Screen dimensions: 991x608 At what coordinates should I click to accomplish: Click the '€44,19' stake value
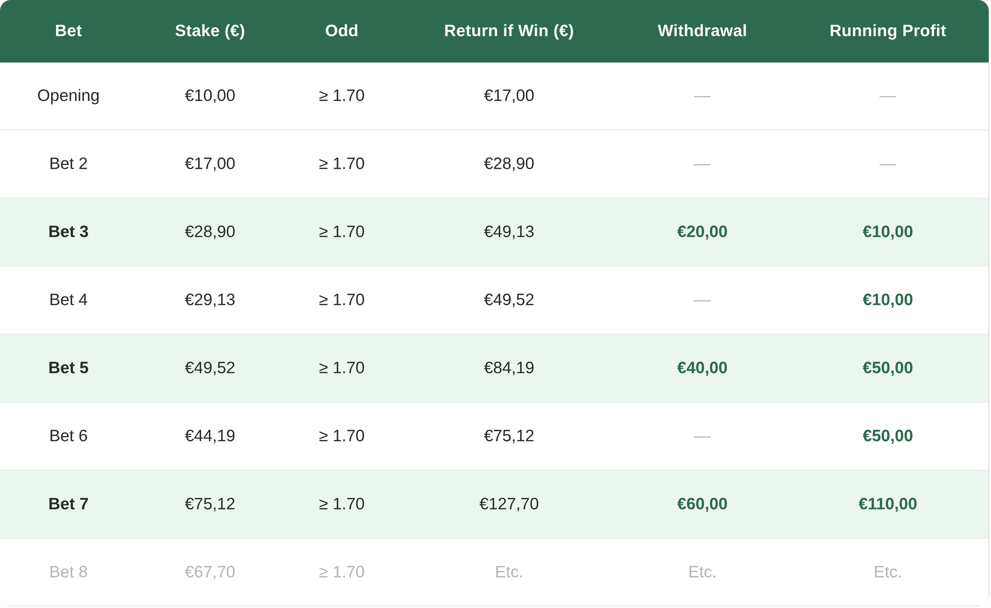click(x=210, y=436)
